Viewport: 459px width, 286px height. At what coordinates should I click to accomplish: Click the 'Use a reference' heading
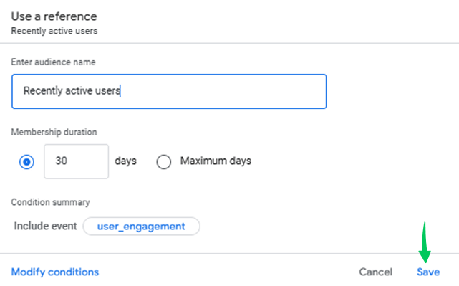tap(54, 16)
